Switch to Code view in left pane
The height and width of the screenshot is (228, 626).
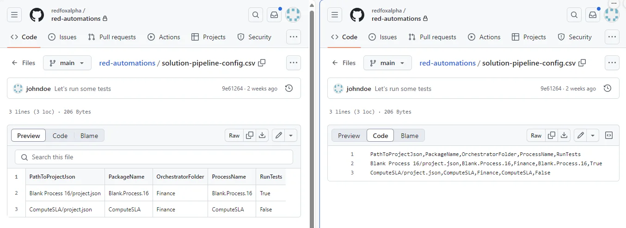point(60,136)
